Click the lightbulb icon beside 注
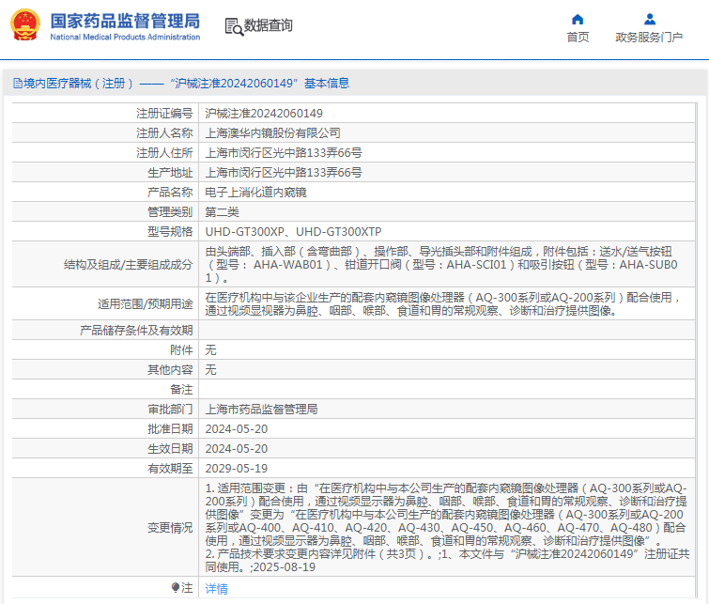 [x=176, y=588]
